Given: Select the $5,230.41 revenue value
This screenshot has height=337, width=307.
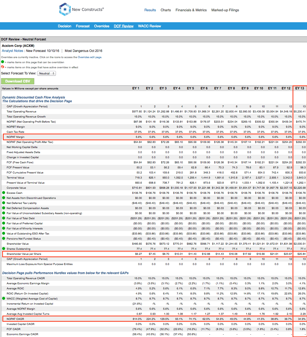Looking at the screenshot, I should (x=300, y=112).
